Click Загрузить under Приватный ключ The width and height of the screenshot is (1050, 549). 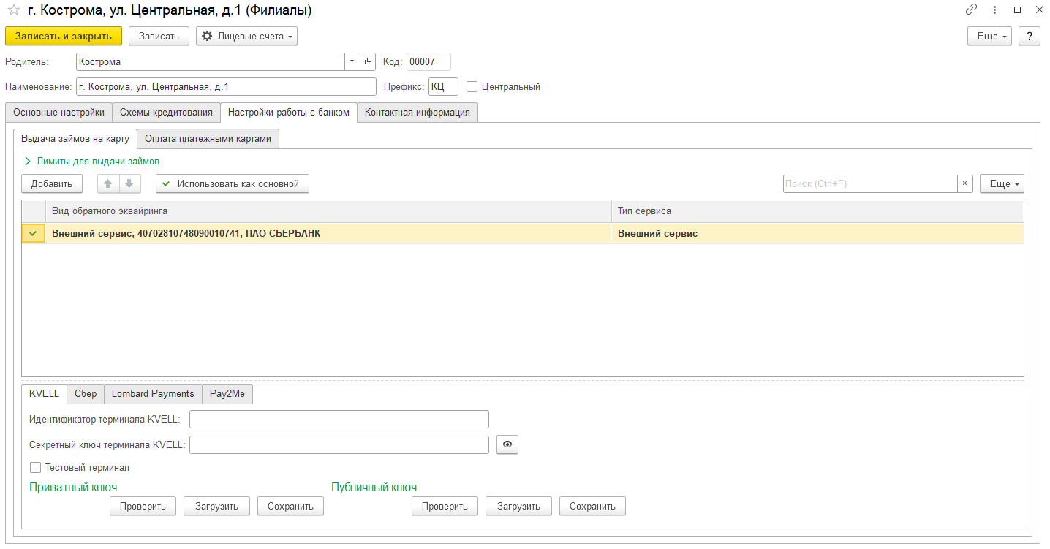[216, 506]
